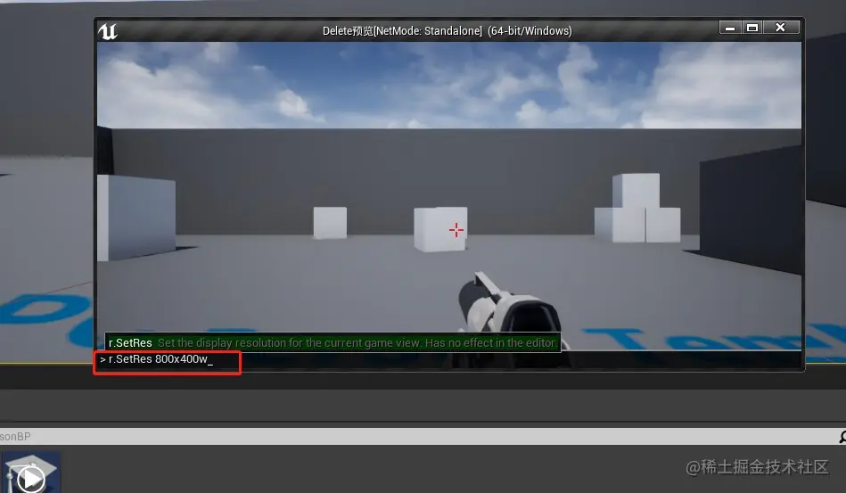Close the Delete preview game window
Screen dimensions: 846x493
781,28
